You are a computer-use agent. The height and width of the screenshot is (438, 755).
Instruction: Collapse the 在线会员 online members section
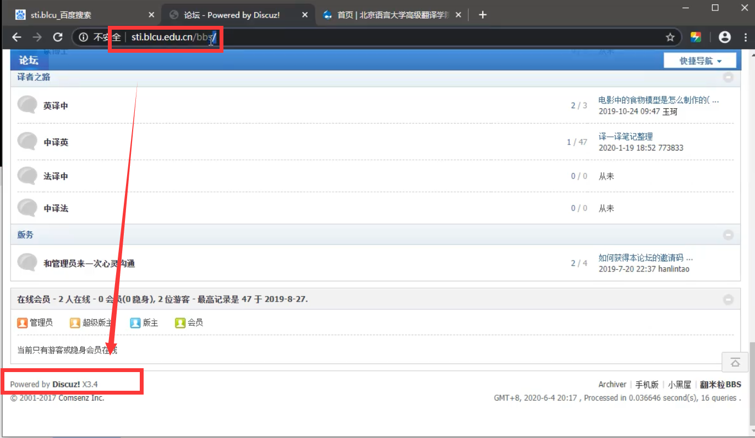[728, 300]
